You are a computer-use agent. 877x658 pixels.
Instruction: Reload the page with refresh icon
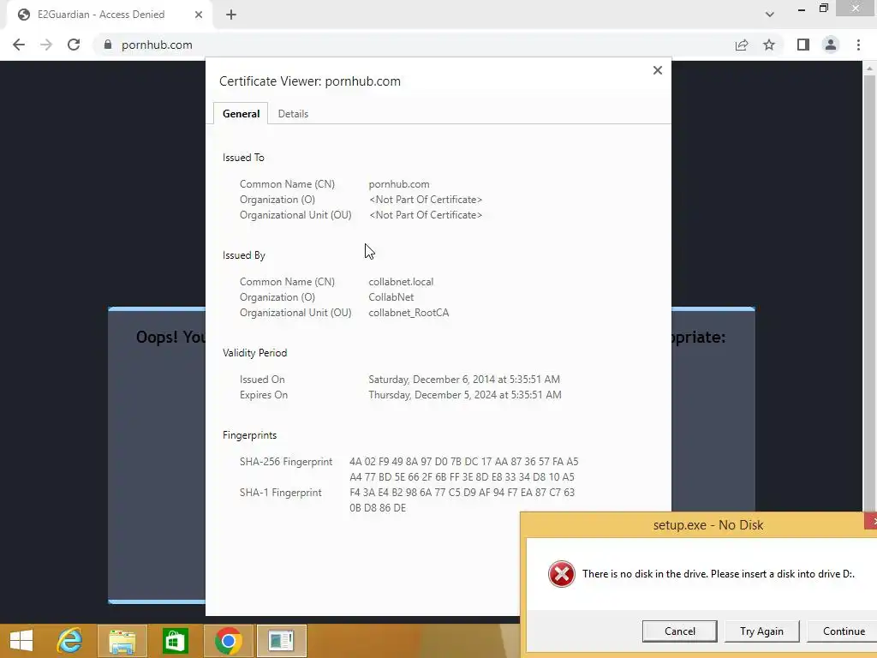74,45
